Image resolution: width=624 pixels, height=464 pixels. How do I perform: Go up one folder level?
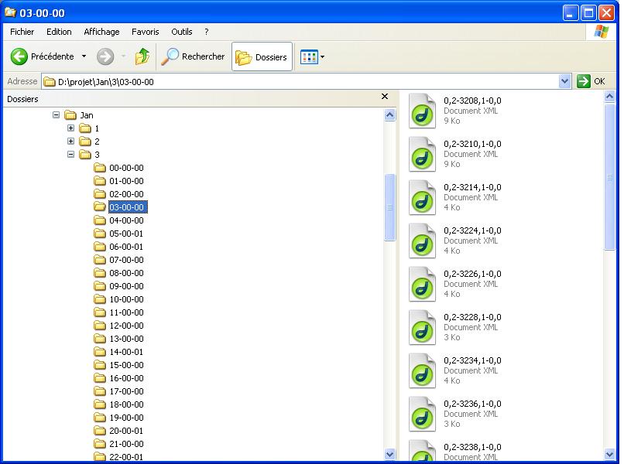[x=142, y=56]
